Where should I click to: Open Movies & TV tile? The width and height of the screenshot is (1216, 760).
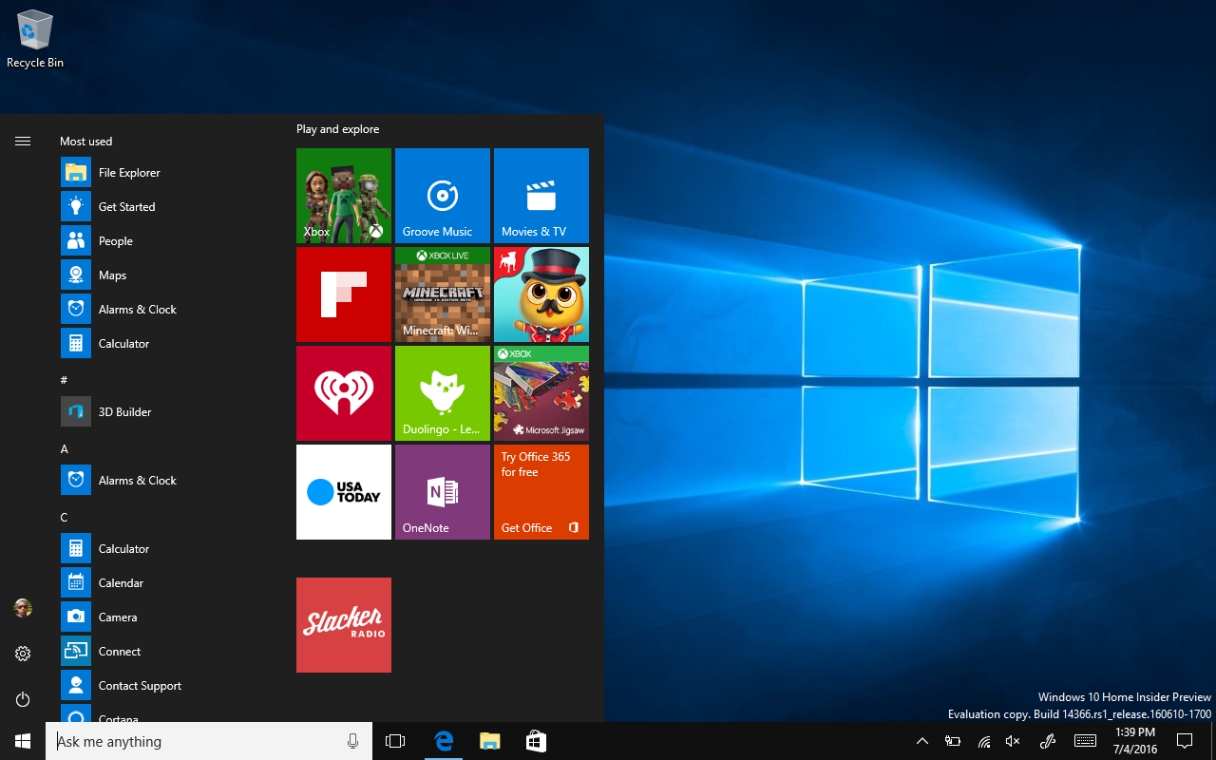pos(541,196)
